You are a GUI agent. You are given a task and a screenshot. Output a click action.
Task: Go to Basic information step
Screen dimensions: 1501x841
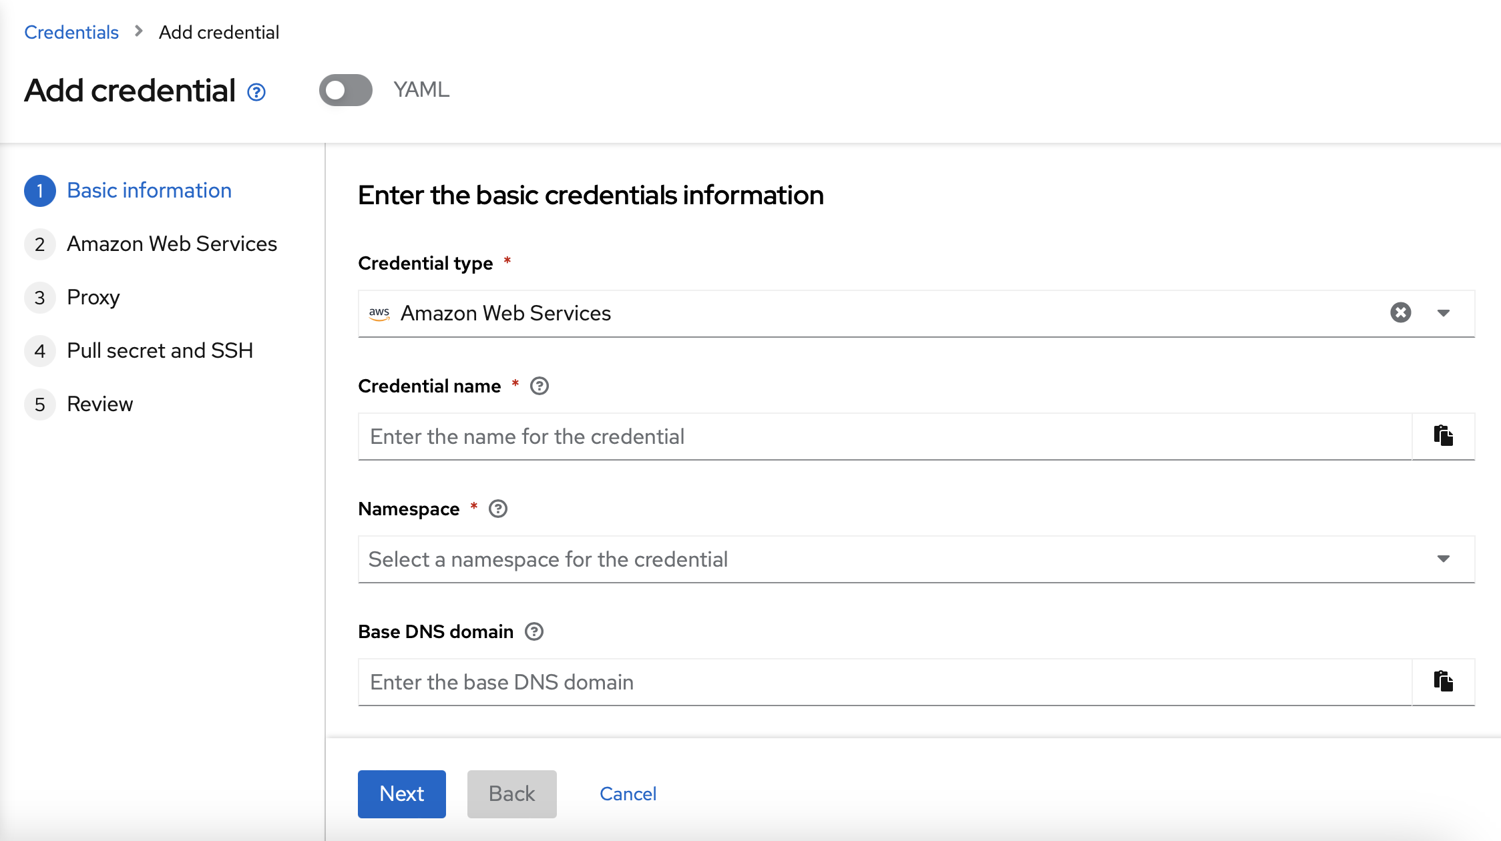[x=150, y=191]
